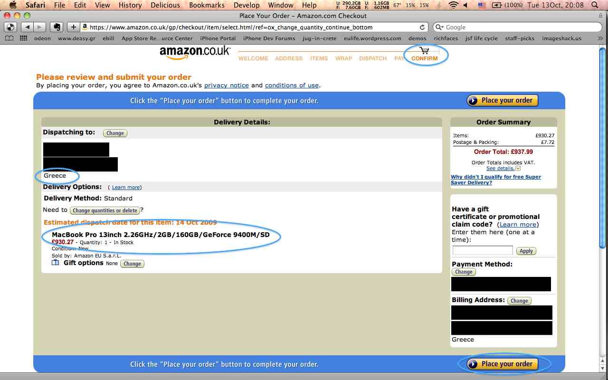This screenshot has height=380, width=608.
Task: Open the Develop menu
Action: click(246, 5)
